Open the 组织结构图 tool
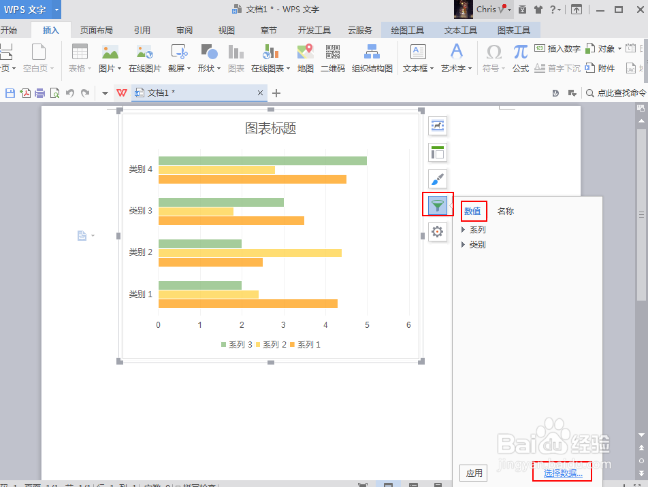The image size is (648, 487). (x=371, y=58)
